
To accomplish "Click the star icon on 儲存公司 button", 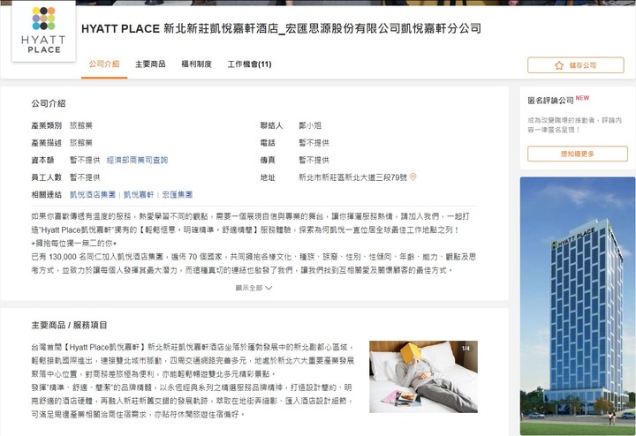I will point(559,65).
